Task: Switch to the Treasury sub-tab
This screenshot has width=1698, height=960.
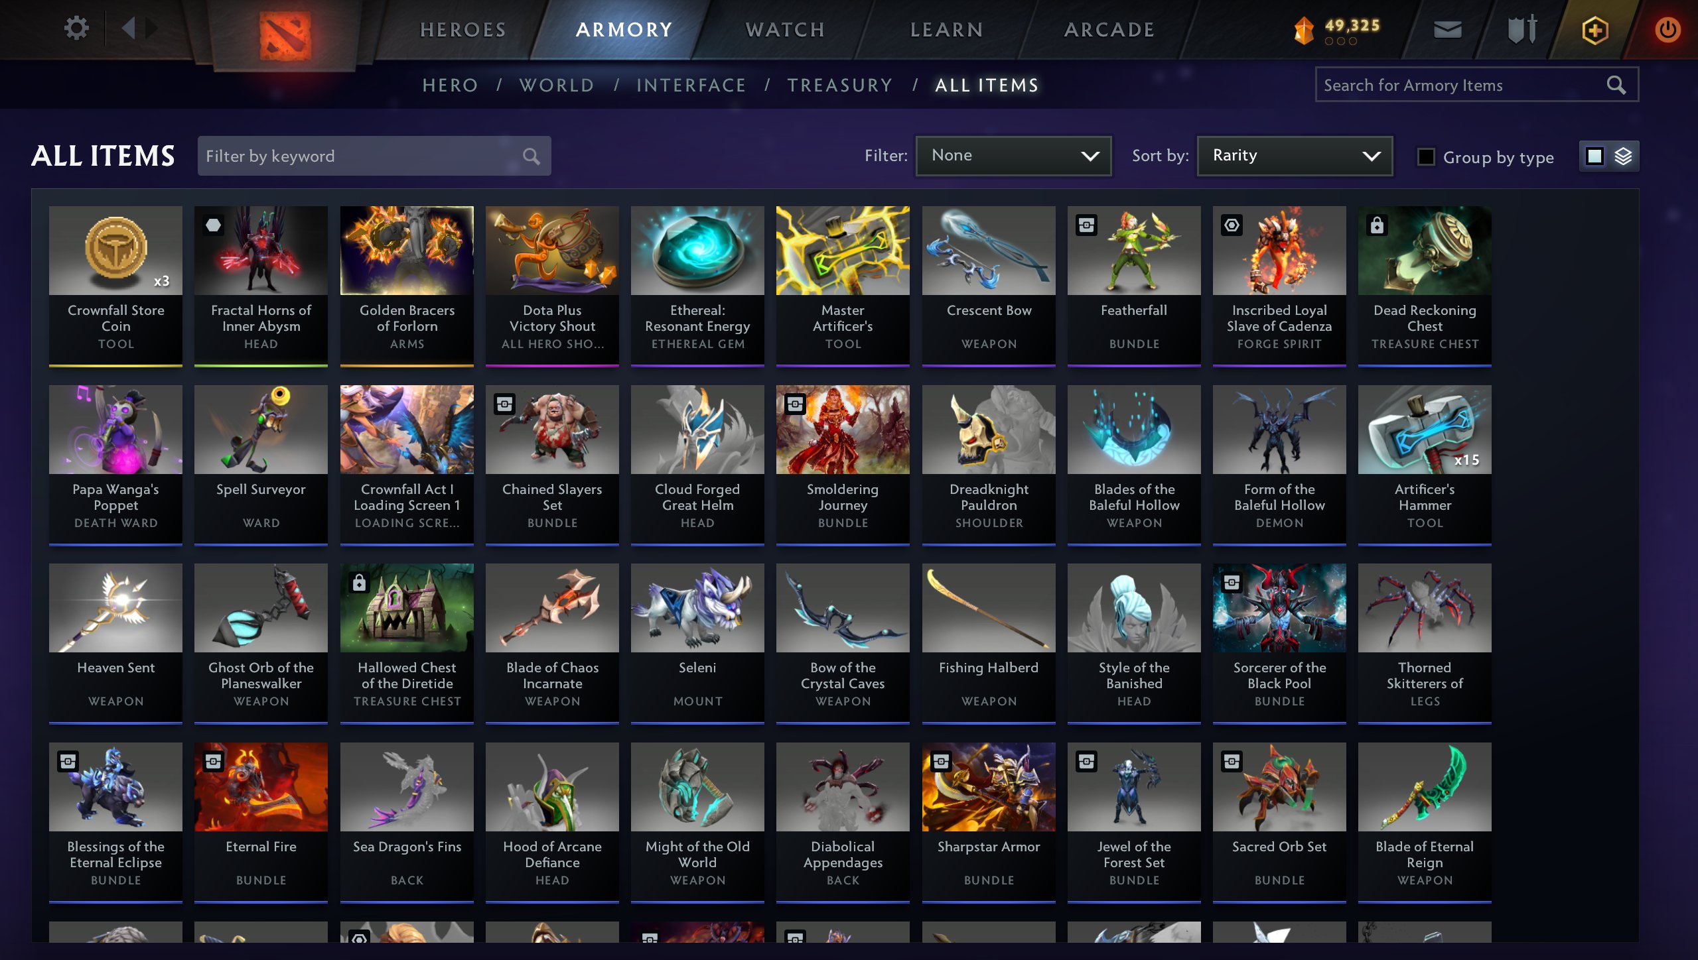Action: 839,86
